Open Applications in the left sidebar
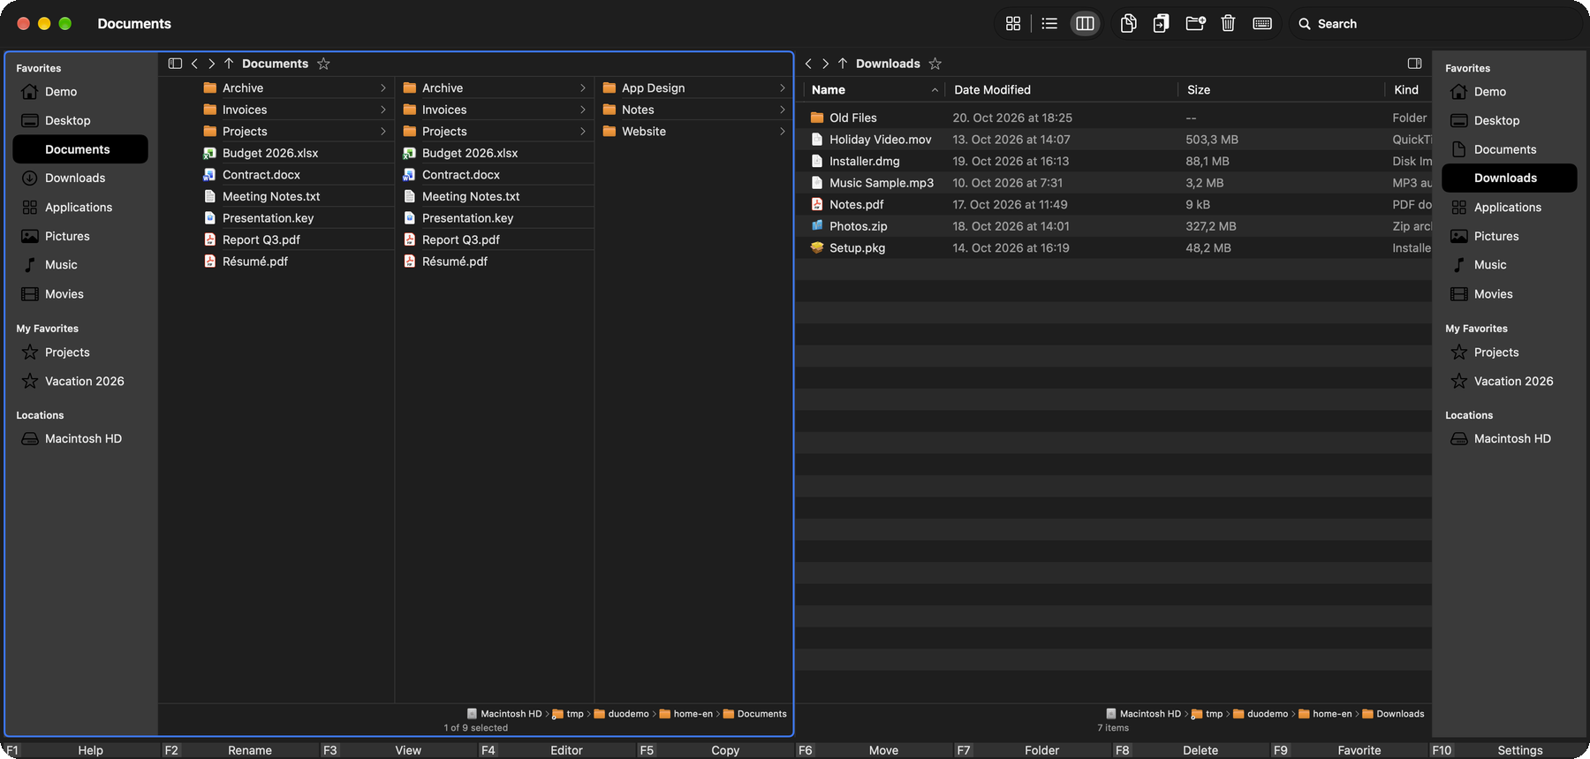Viewport: 1590px width, 759px height. pos(80,208)
